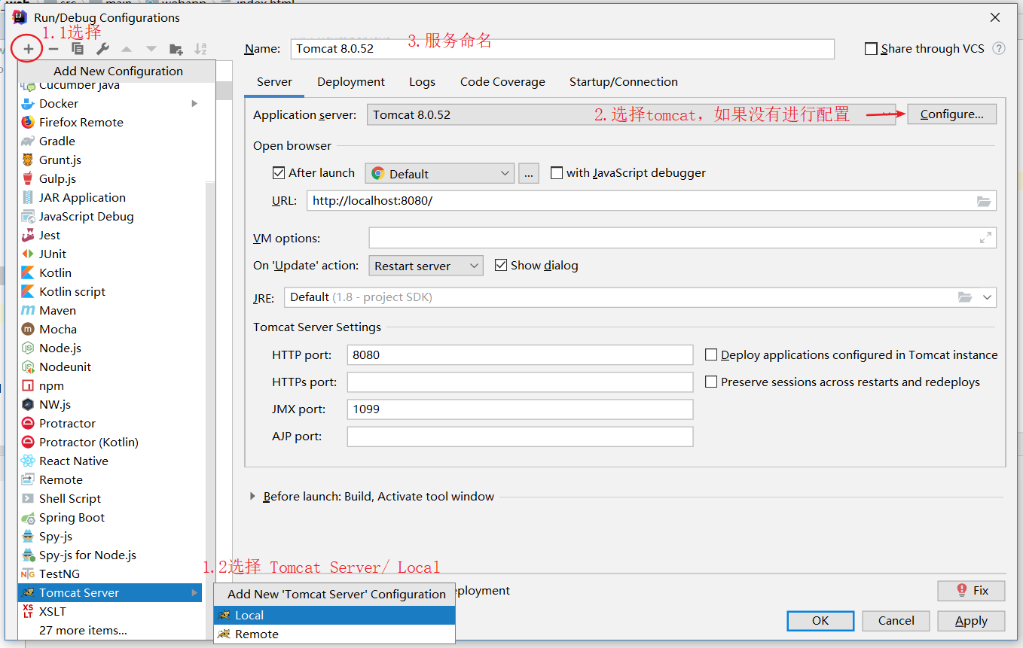
Task: Click the Node.js icon
Action: pyautogui.click(x=28, y=348)
